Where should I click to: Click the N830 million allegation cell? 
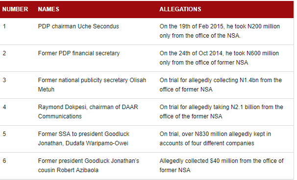[215, 138]
